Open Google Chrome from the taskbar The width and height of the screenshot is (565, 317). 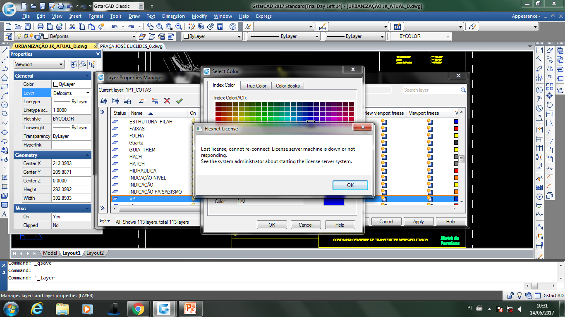point(138,308)
